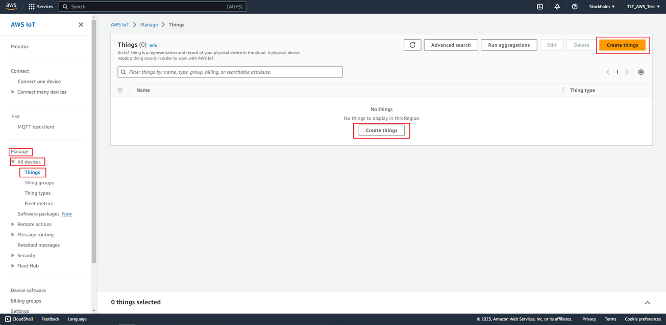The image size is (666, 325).
Task: Open the Language menu in the footer
Action: click(x=77, y=319)
